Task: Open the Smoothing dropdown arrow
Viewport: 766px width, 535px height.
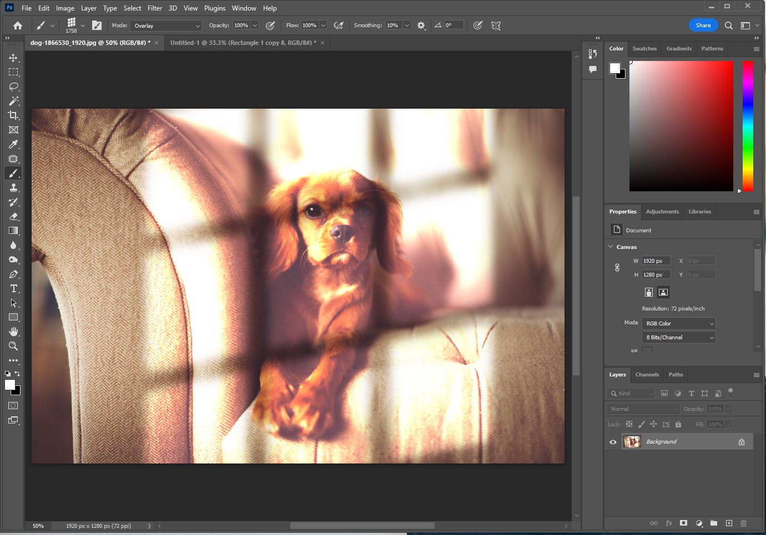Action: [407, 26]
